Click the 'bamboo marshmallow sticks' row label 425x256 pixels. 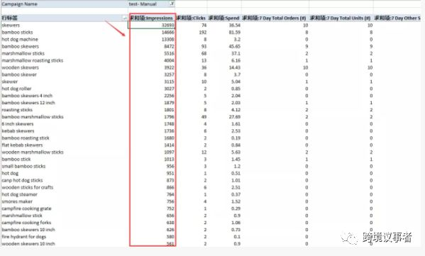(x=33, y=117)
